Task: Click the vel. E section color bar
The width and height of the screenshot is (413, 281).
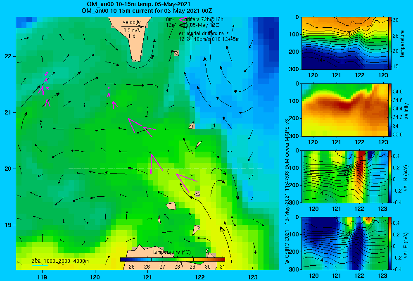Action: click(390, 243)
